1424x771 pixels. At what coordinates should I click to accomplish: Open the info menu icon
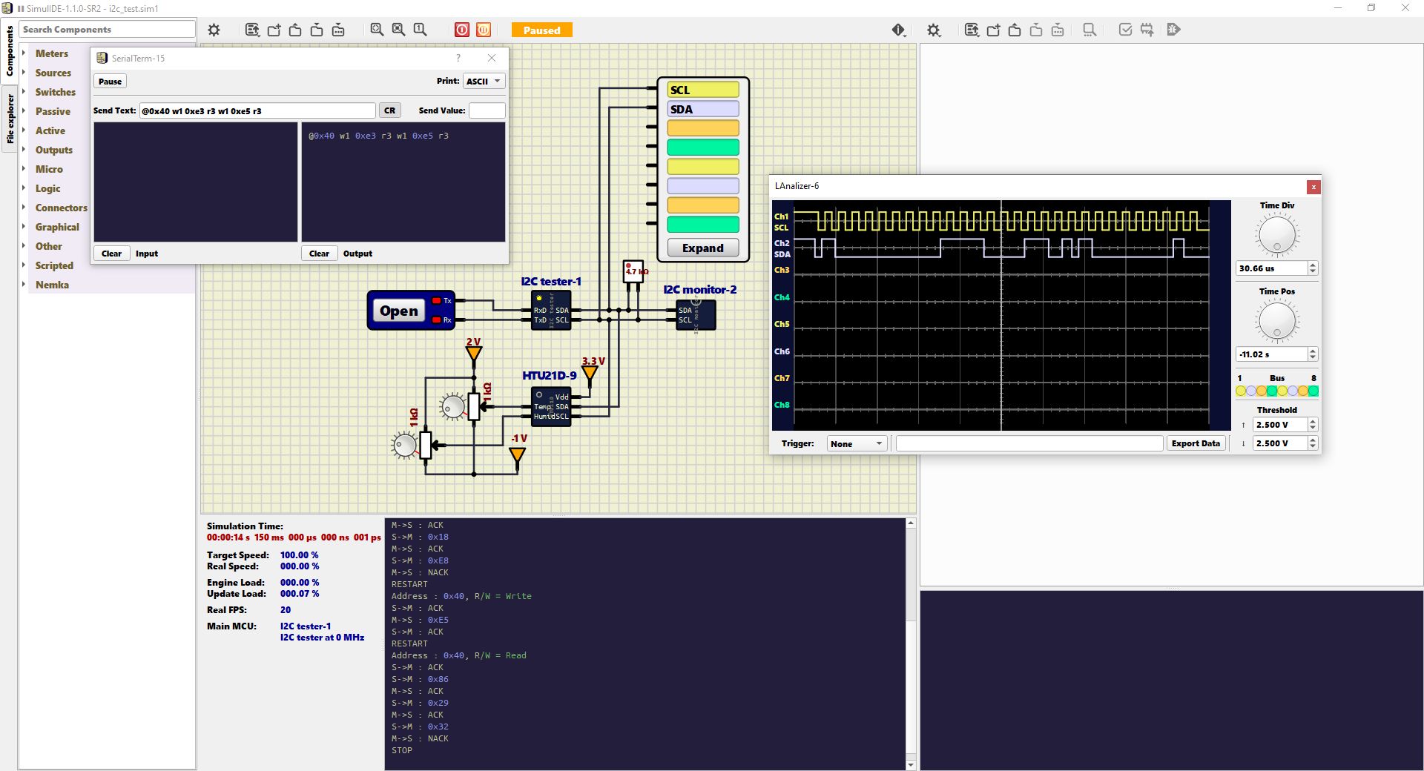coord(899,30)
